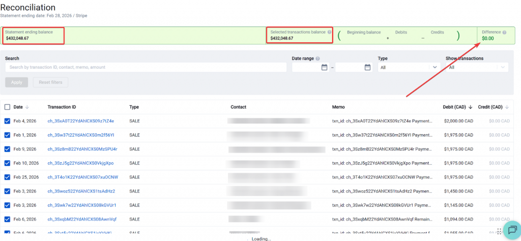
Task: Open the Type dropdown set to All
Action: (x=409, y=67)
